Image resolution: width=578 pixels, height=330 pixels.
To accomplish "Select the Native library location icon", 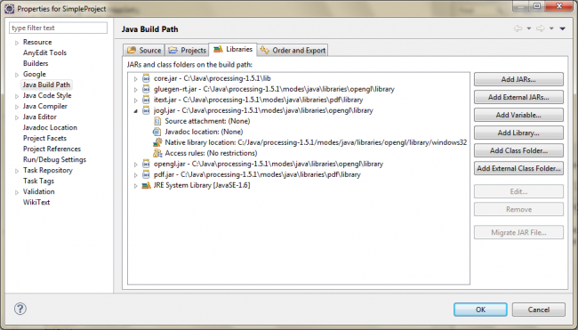I will click(157, 142).
